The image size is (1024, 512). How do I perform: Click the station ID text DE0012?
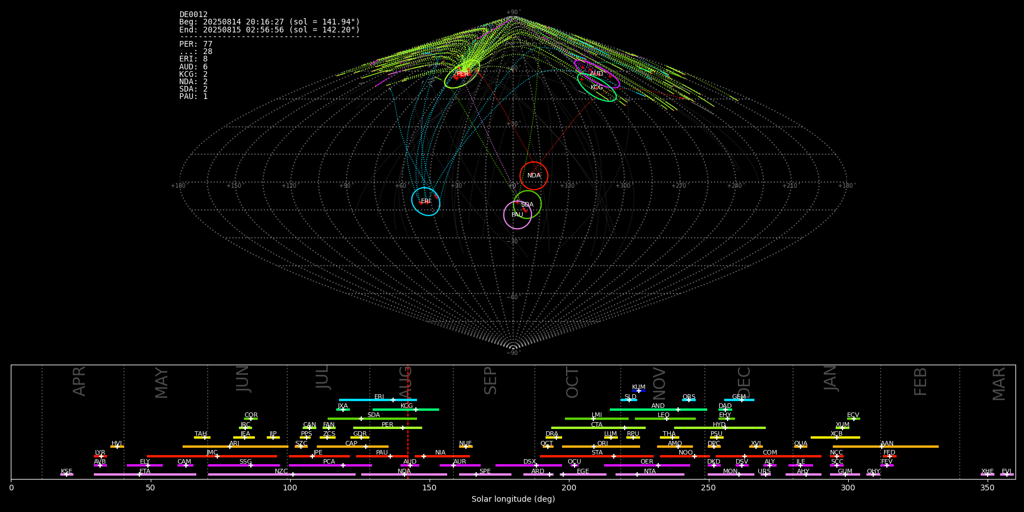pyautogui.click(x=193, y=15)
